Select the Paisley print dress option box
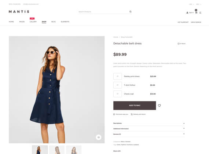 117,76
